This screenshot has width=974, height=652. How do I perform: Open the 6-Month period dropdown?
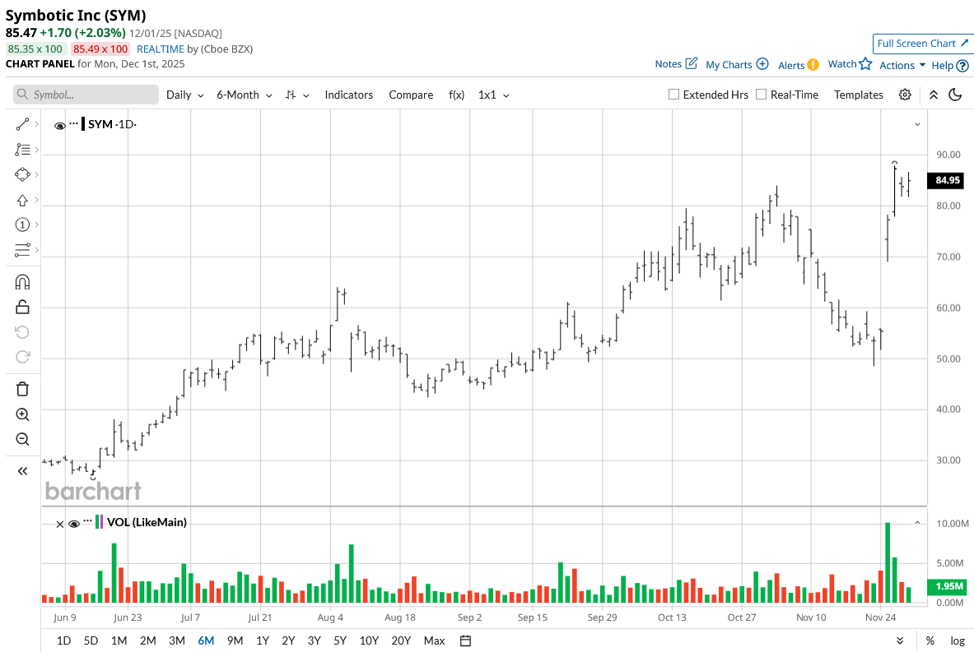pos(245,95)
